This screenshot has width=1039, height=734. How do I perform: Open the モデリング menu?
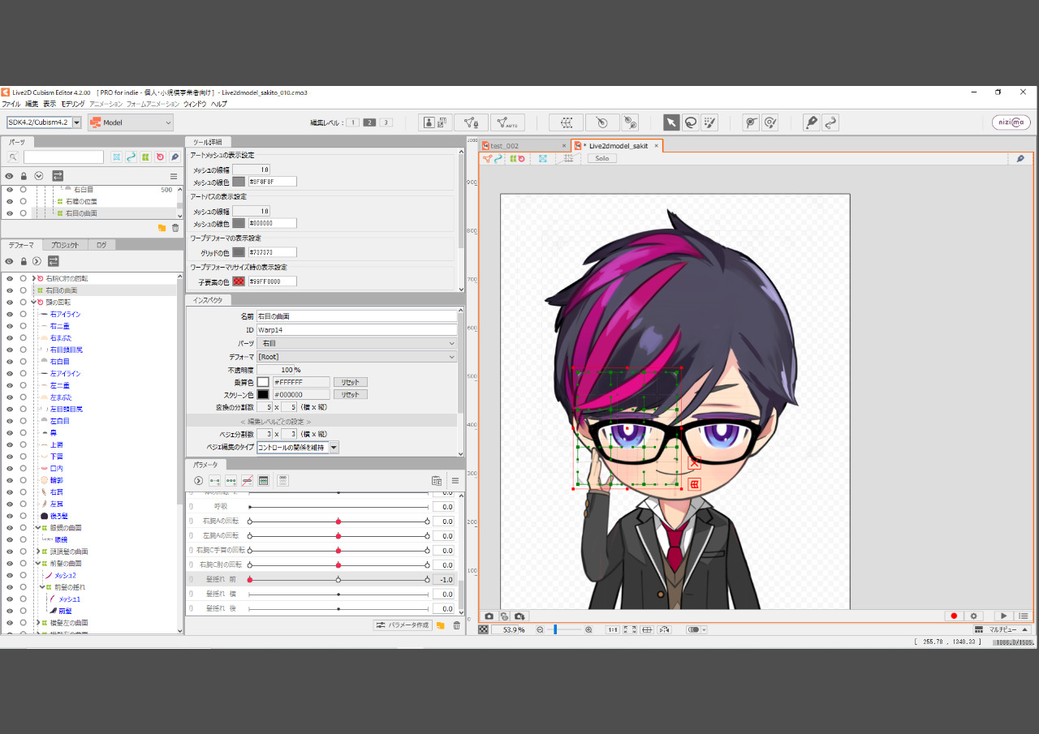tap(72, 105)
